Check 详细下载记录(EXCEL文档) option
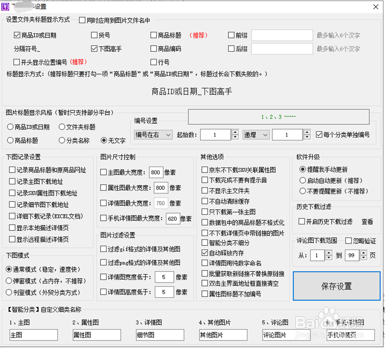 (12, 216)
